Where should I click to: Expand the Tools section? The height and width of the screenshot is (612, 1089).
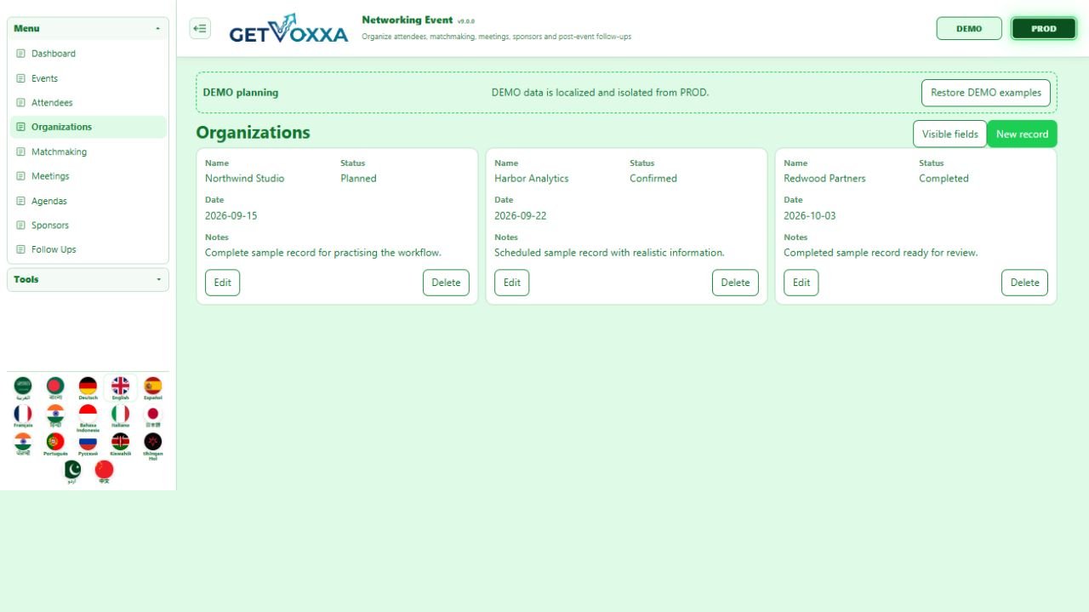click(88, 279)
